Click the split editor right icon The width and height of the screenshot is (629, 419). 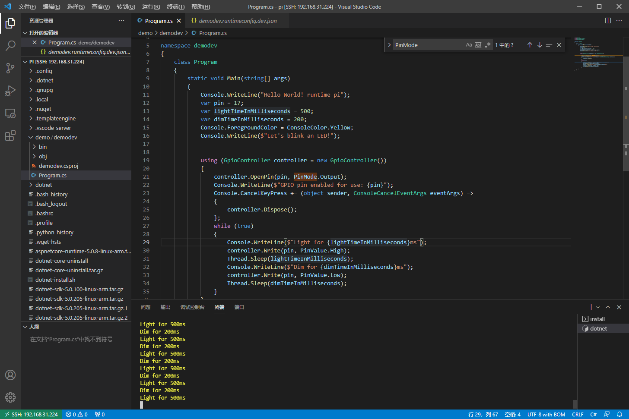608,20
